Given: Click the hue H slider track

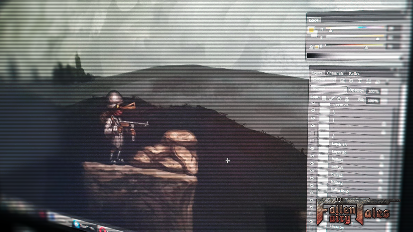Looking at the screenshot, I should click(x=355, y=27).
